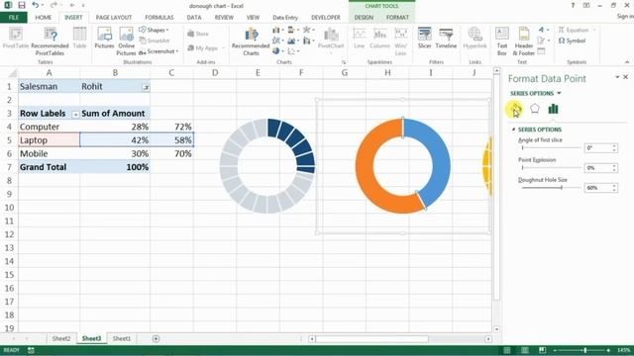This screenshot has height=356, width=634.
Task: Switch to FORMULAS tab
Action: tap(159, 18)
